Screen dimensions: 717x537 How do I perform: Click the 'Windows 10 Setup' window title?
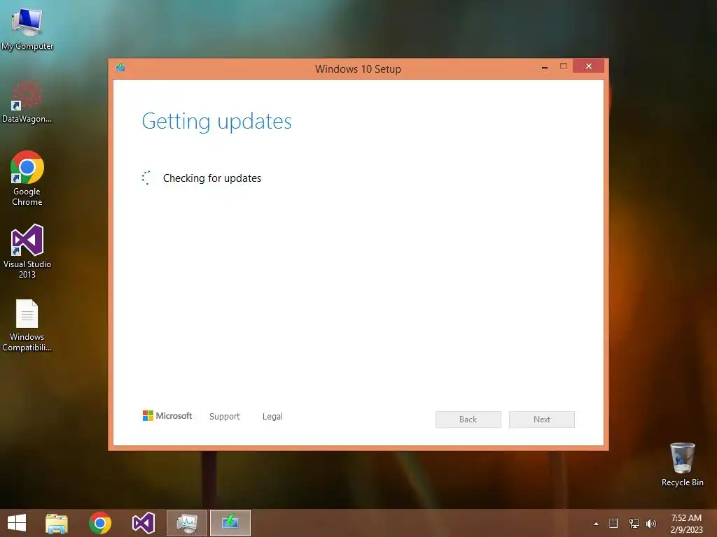point(358,69)
